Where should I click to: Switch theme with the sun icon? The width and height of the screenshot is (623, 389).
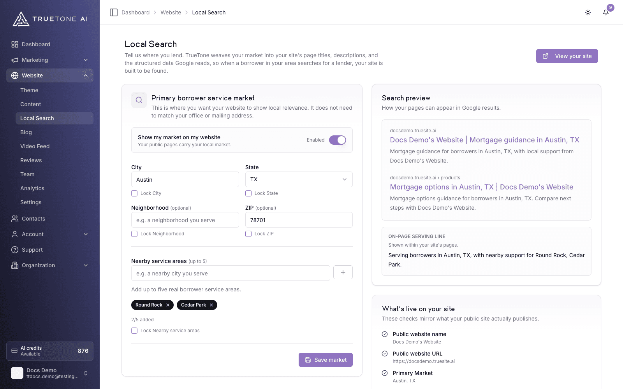point(588,12)
